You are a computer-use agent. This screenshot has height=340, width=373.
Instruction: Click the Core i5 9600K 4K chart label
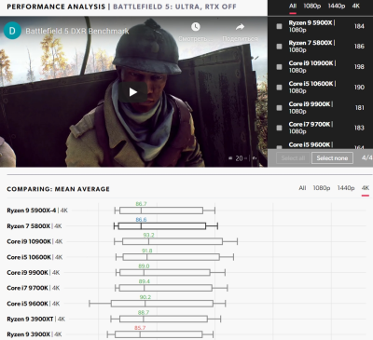click(34, 304)
